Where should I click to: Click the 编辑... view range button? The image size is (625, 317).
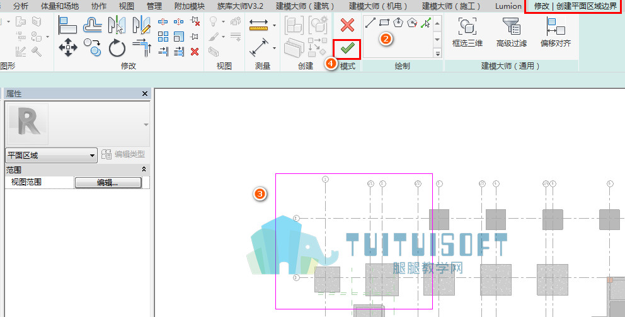(108, 183)
